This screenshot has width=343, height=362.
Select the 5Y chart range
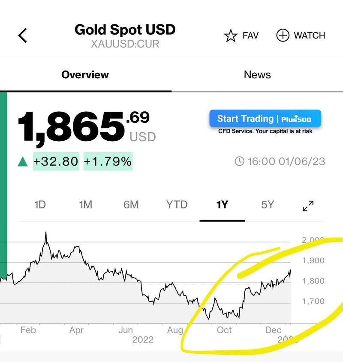(x=268, y=205)
